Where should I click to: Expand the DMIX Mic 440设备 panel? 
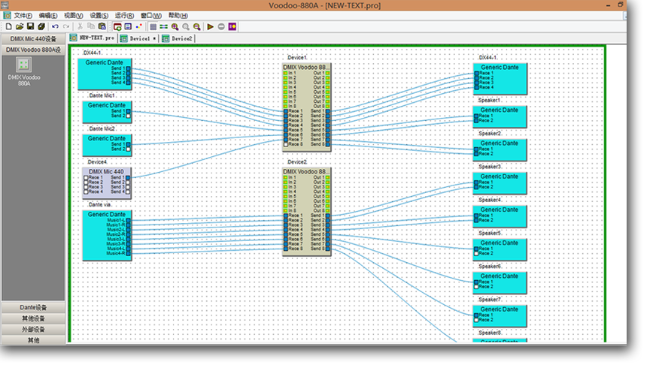(33, 39)
